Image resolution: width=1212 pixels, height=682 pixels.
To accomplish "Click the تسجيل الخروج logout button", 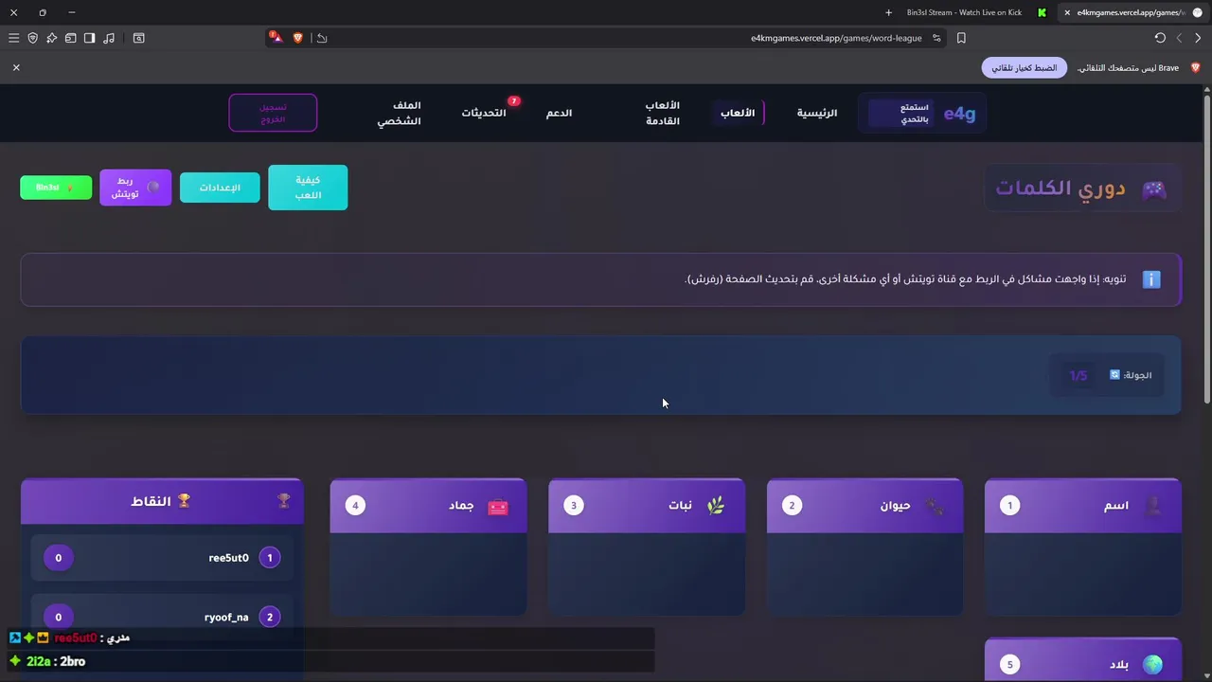I will pyautogui.click(x=273, y=113).
